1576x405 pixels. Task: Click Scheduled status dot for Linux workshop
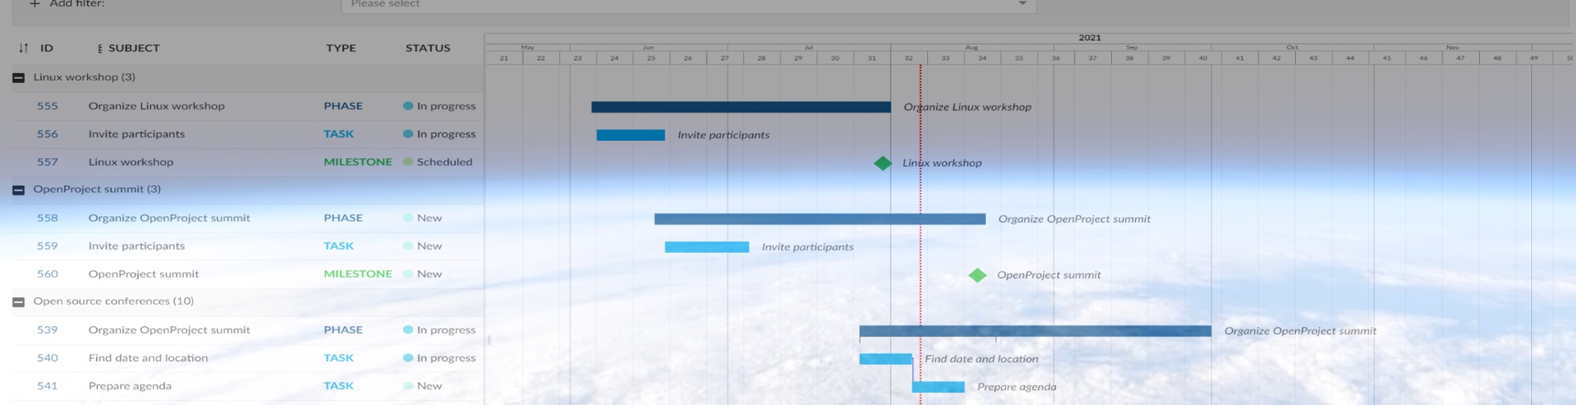click(x=408, y=162)
